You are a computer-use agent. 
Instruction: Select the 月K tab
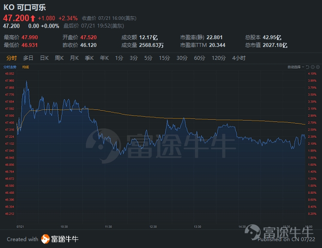point(74,58)
